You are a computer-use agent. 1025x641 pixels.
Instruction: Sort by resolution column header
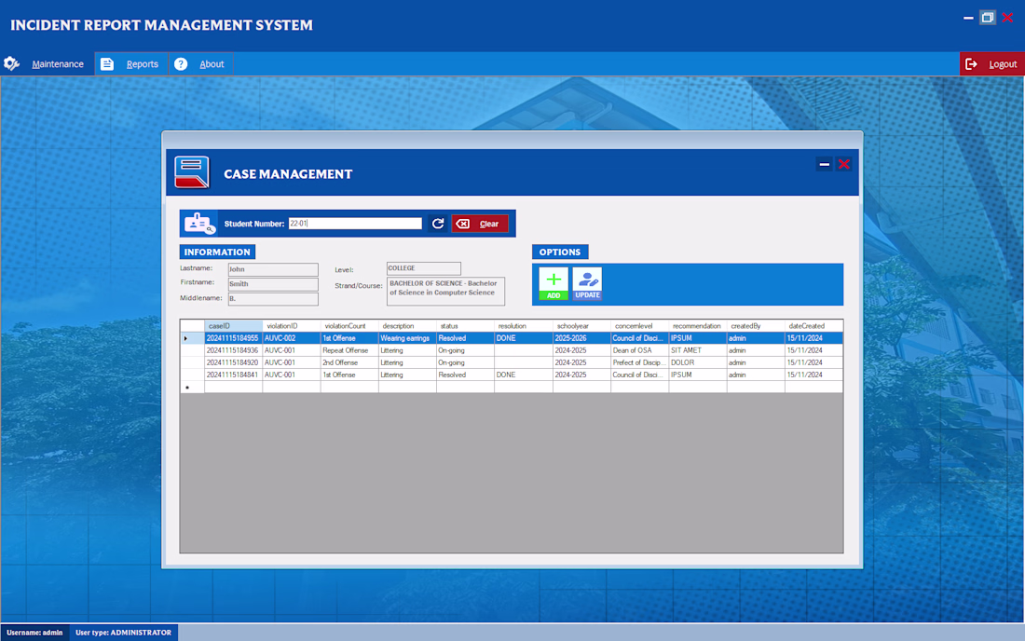(523, 325)
